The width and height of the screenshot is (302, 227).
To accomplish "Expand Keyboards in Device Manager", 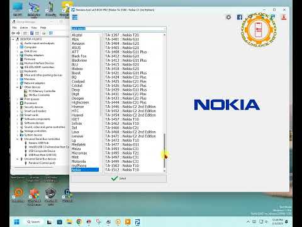I will click(x=18, y=71).
